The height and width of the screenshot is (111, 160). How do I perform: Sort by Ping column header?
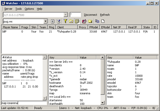point(51,27)
